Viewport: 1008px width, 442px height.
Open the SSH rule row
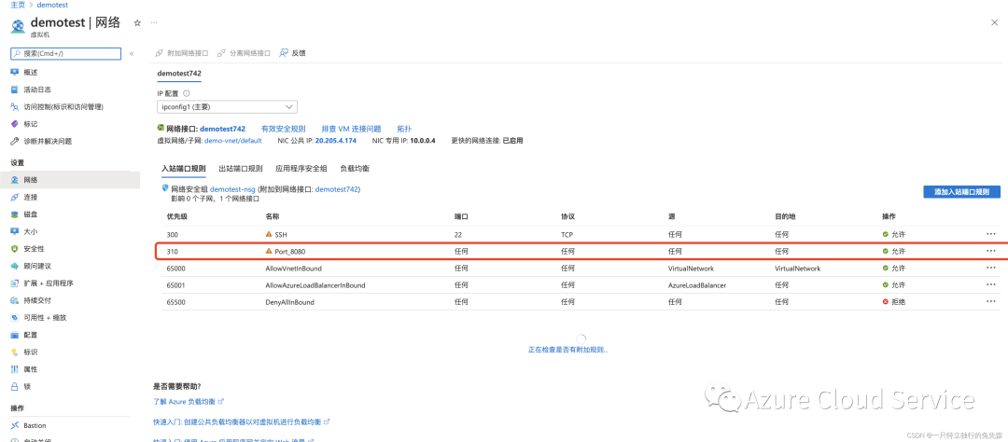[x=581, y=234]
